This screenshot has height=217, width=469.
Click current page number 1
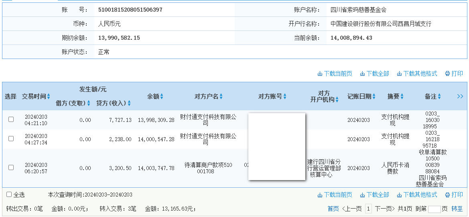tap(368, 209)
